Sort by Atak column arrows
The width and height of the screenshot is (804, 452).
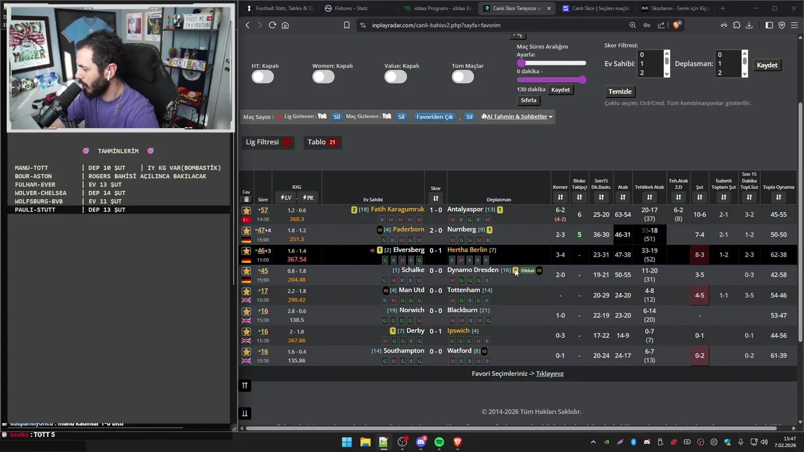(622, 197)
